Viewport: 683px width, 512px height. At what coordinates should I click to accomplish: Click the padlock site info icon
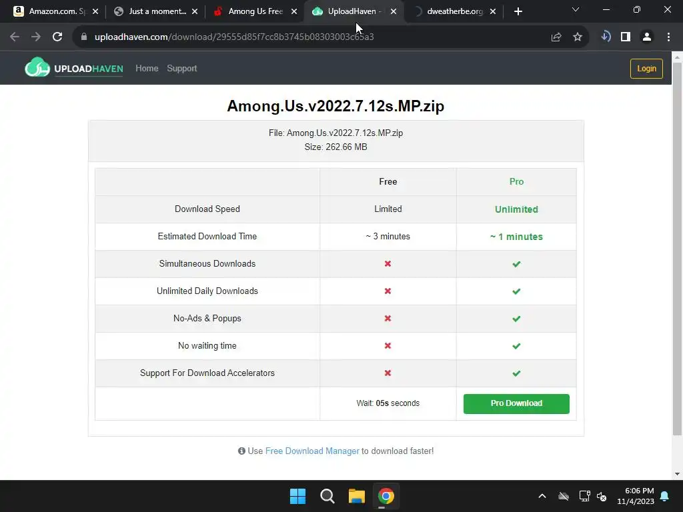[84, 37]
